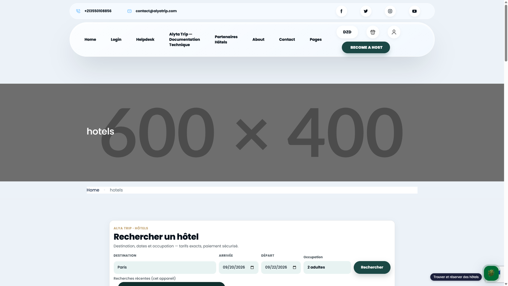Open the Facebook social link

pos(341,11)
